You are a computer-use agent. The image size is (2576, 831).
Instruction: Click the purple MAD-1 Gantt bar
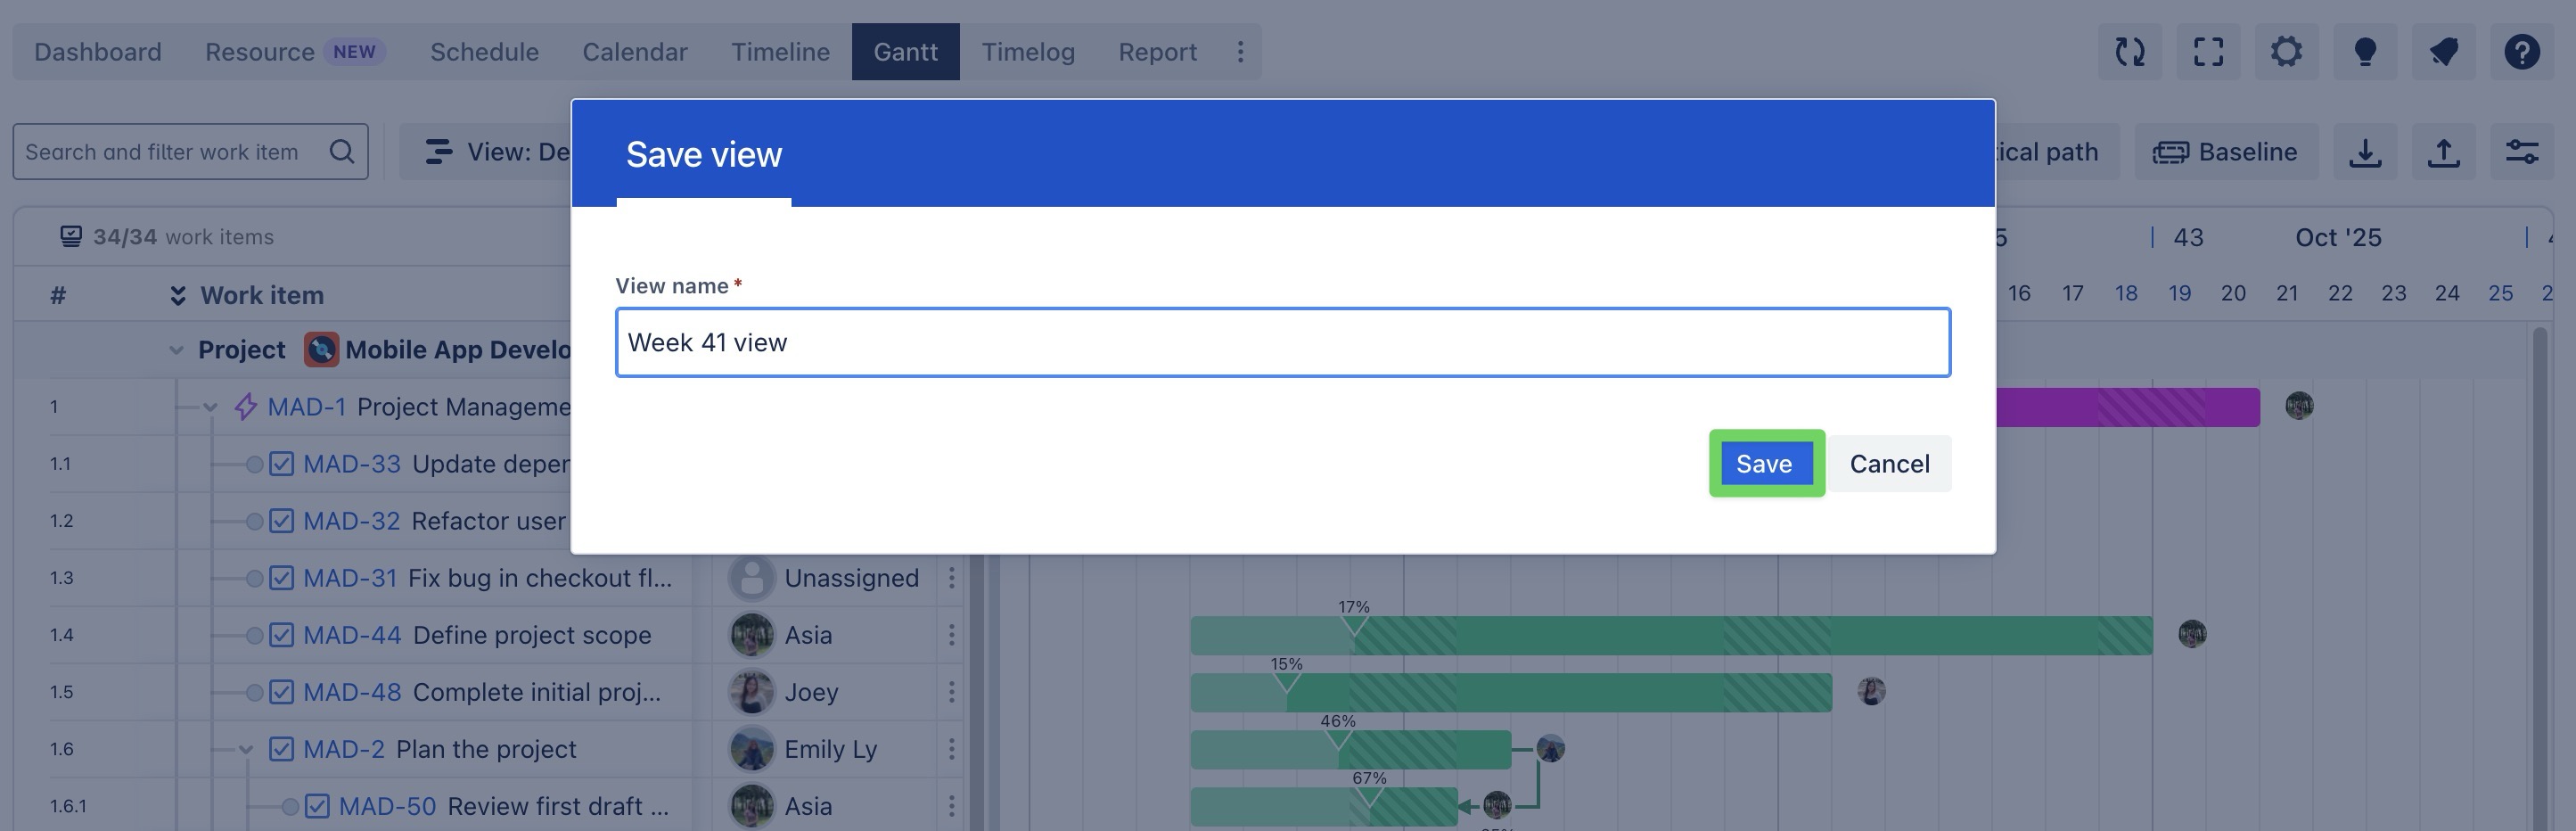pos(2127,408)
